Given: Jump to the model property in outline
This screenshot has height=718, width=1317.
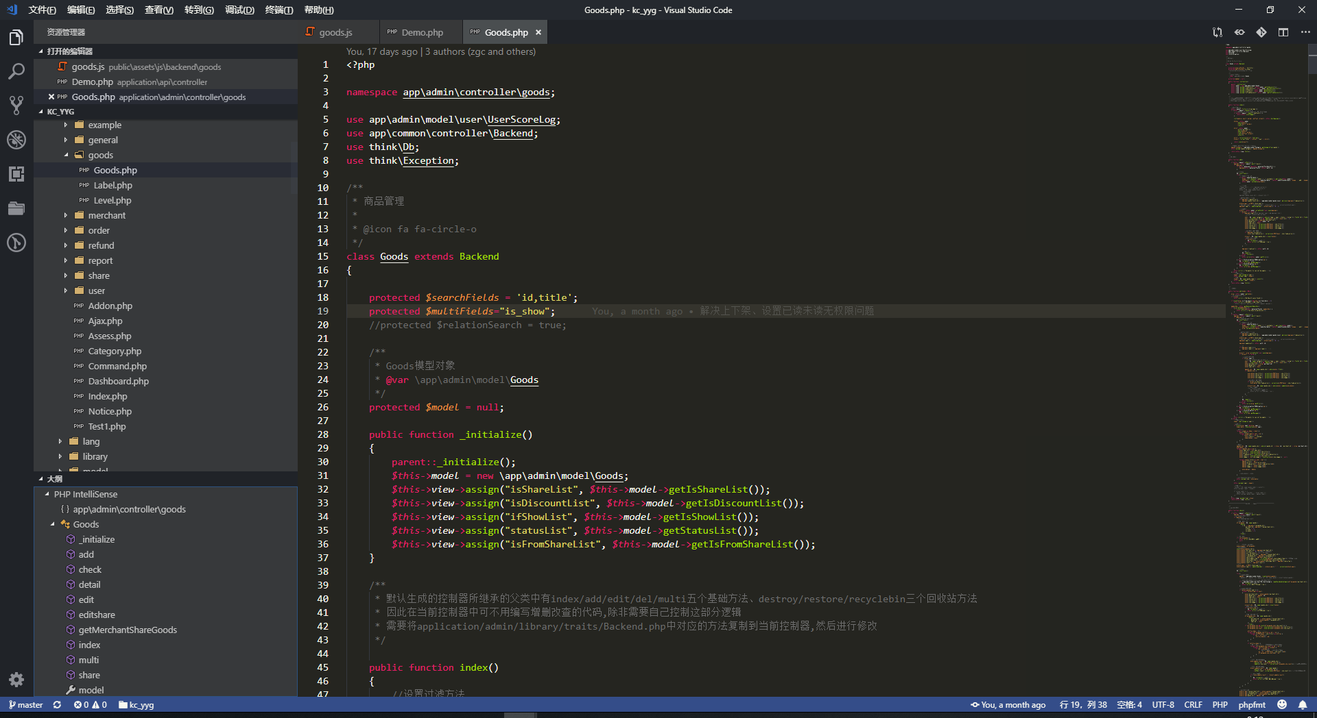Looking at the screenshot, I should (x=91, y=690).
